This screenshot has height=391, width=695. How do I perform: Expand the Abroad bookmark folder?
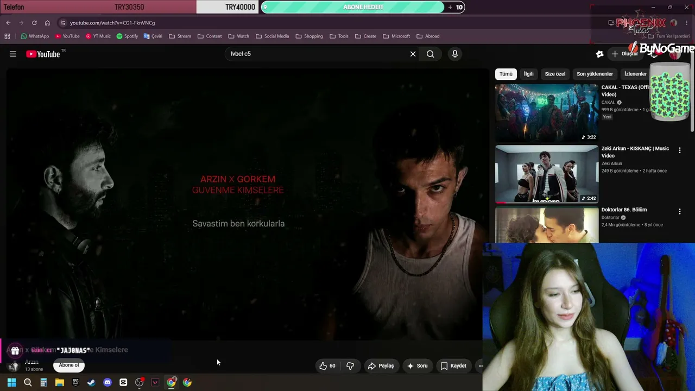point(428,36)
